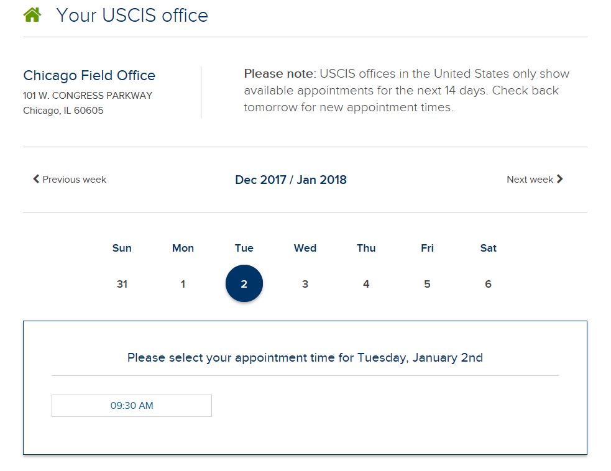This screenshot has width=611, height=471.
Task: Click the right chevron for next week
Action: [x=560, y=179]
